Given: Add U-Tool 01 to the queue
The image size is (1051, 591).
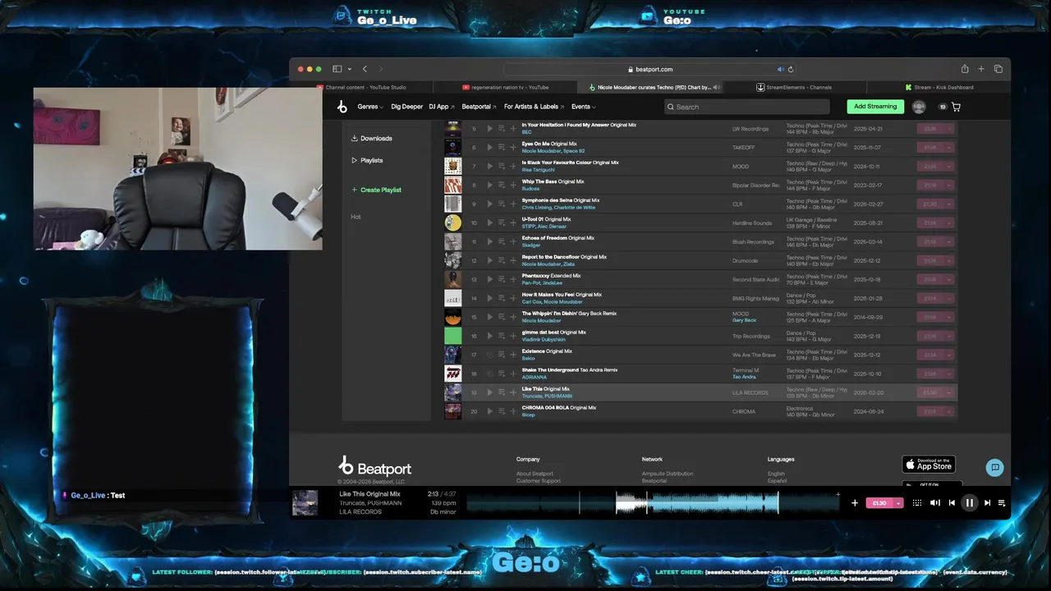Looking at the screenshot, I should point(502,222).
